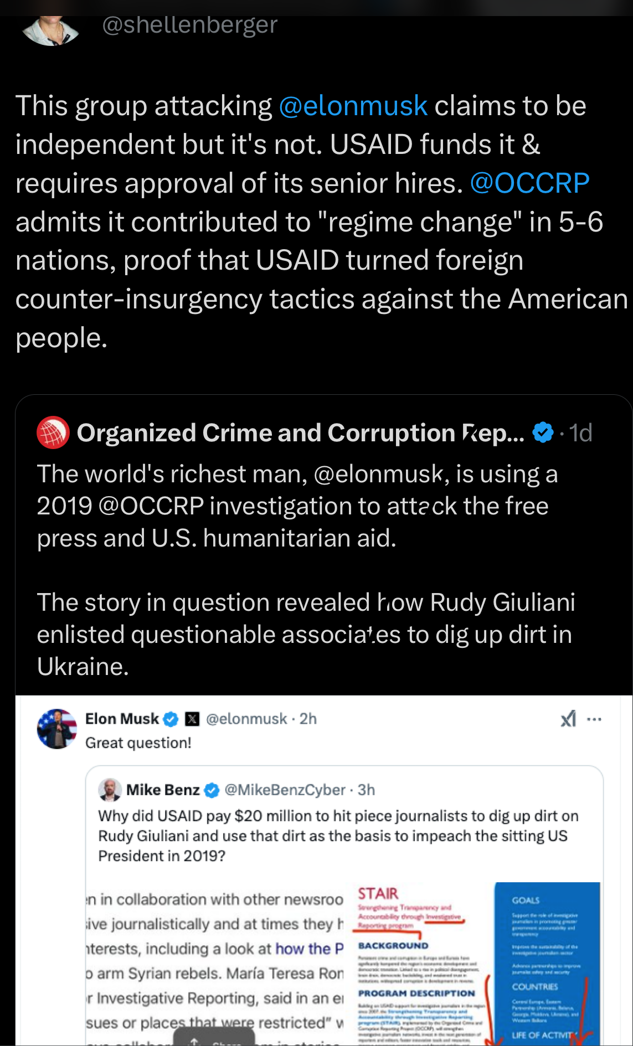
Task: Open quoted post text about Rudy Giuliani
Action: (x=306, y=634)
